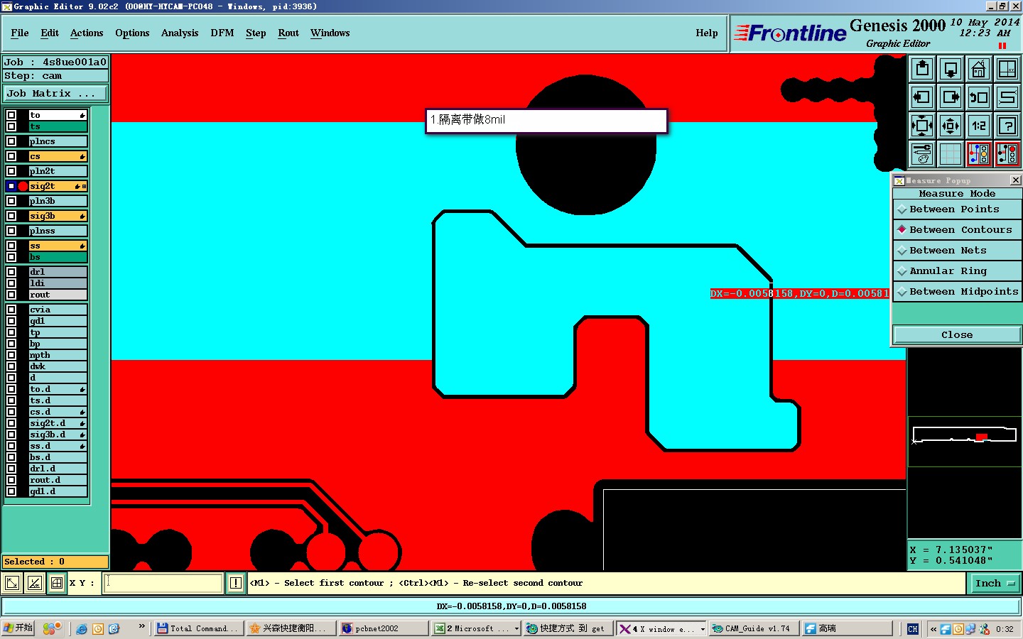Expand the X window taskbar group arrow
1023x639 pixels.
(703, 629)
